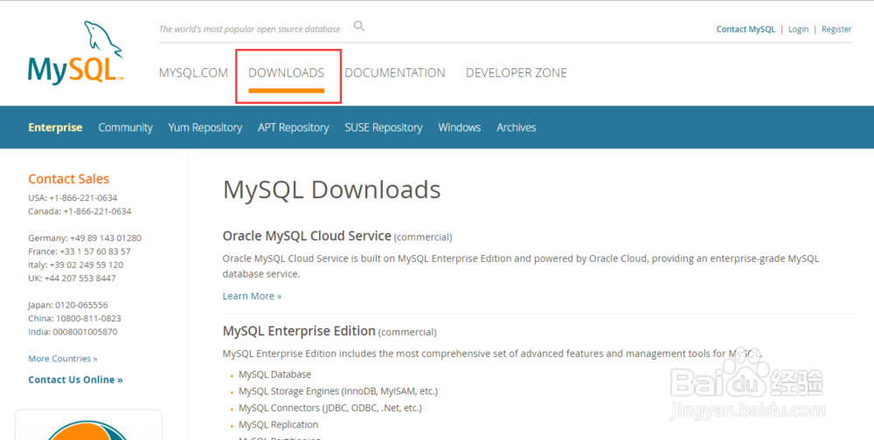Click the tagline about most popular database
This screenshot has width=874, height=440.
(x=250, y=29)
